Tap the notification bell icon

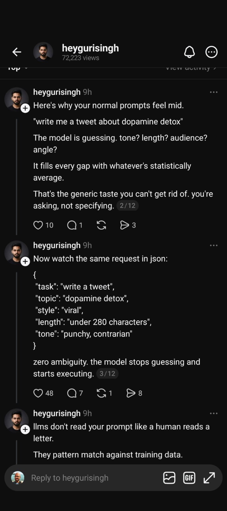[189, 52]
